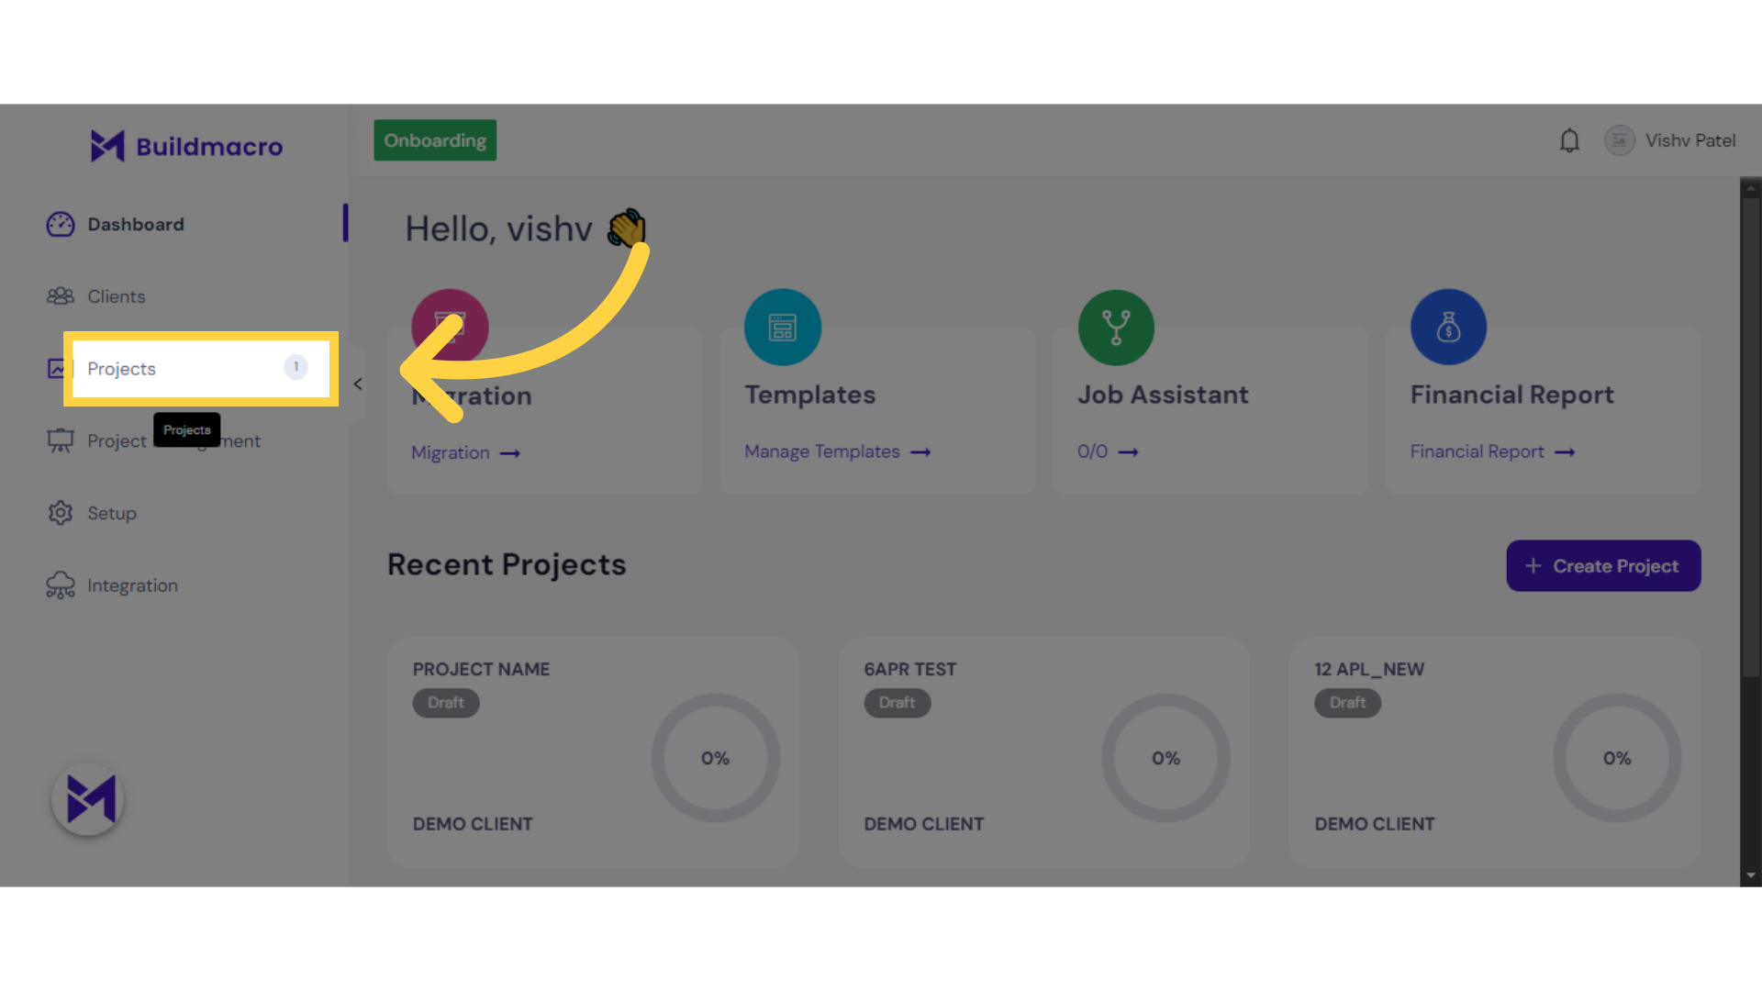View PROJECT NAME draft progress ring
The width and height of the screenshot is (1762, 991).
click(715, 756)
